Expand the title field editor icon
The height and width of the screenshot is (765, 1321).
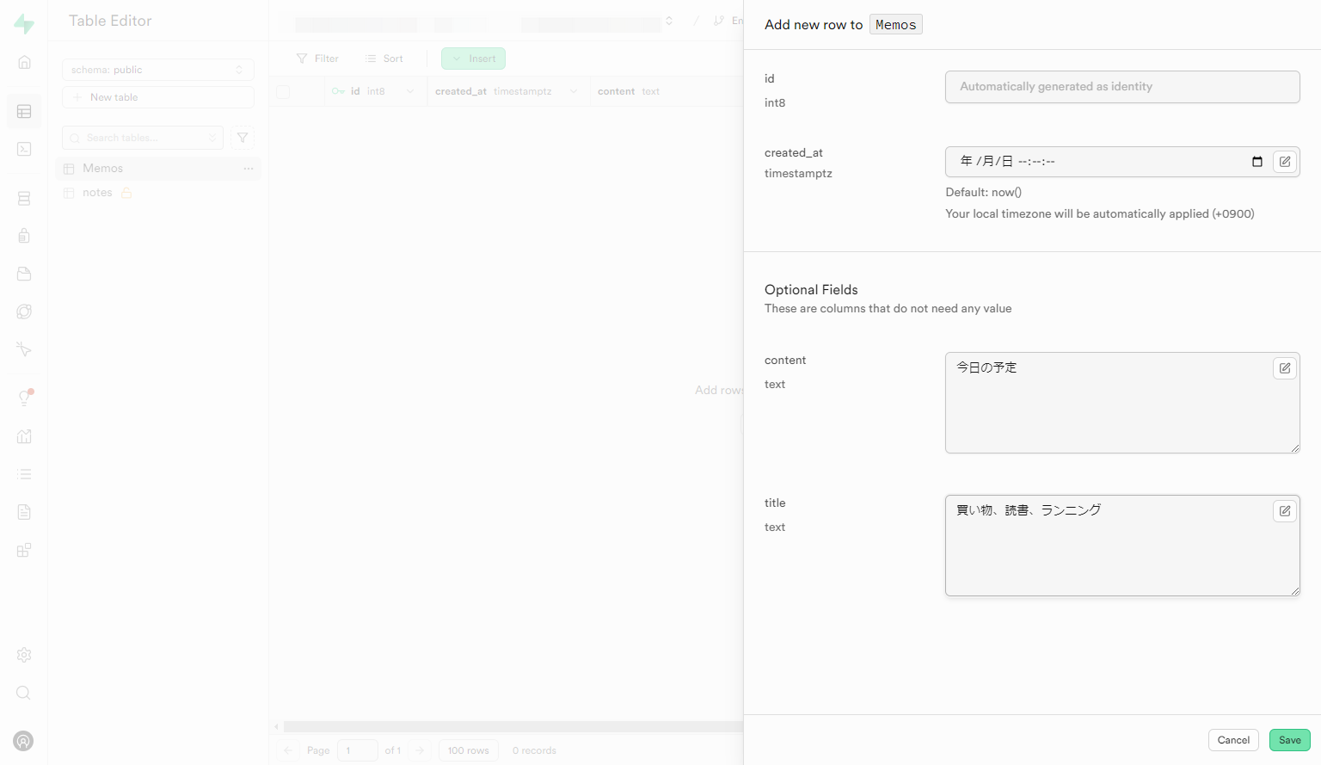point(1284,511)
